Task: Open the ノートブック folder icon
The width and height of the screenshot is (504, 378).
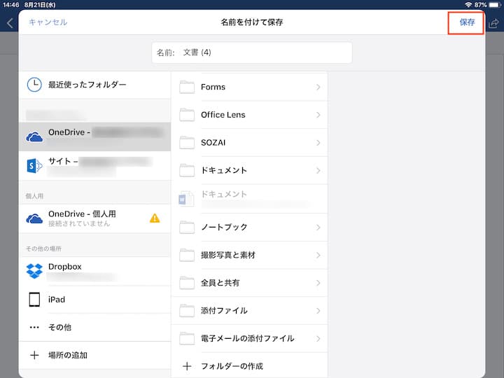Action: 187,227
